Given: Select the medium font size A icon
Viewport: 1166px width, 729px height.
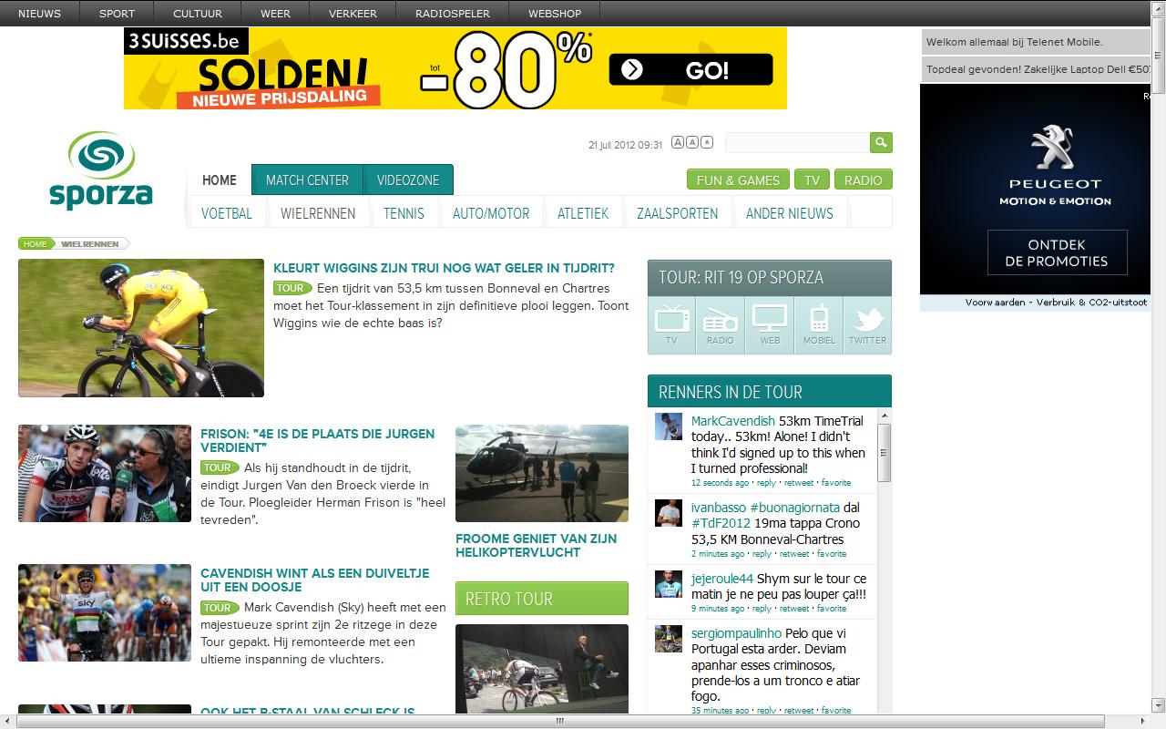Looking at the screenshot, I should (692, 142).
